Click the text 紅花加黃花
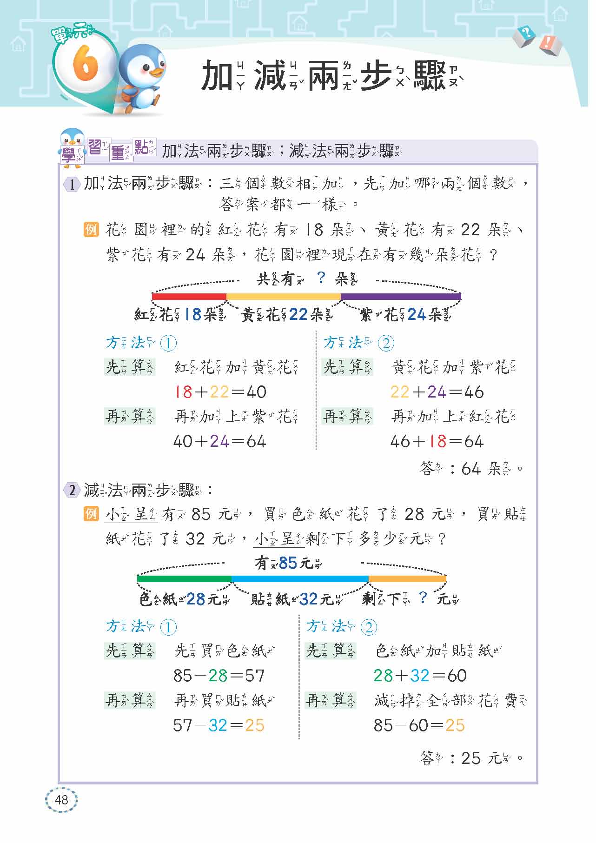Viewport: 596px width, 843px height. tap(236, 368)
